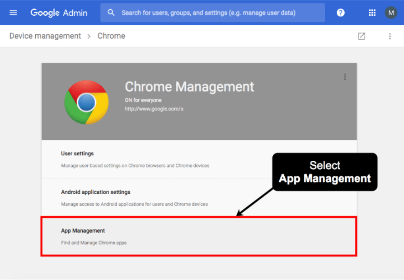
Task: Click the Chrome breadcrumb
Action: coord(111,36)
